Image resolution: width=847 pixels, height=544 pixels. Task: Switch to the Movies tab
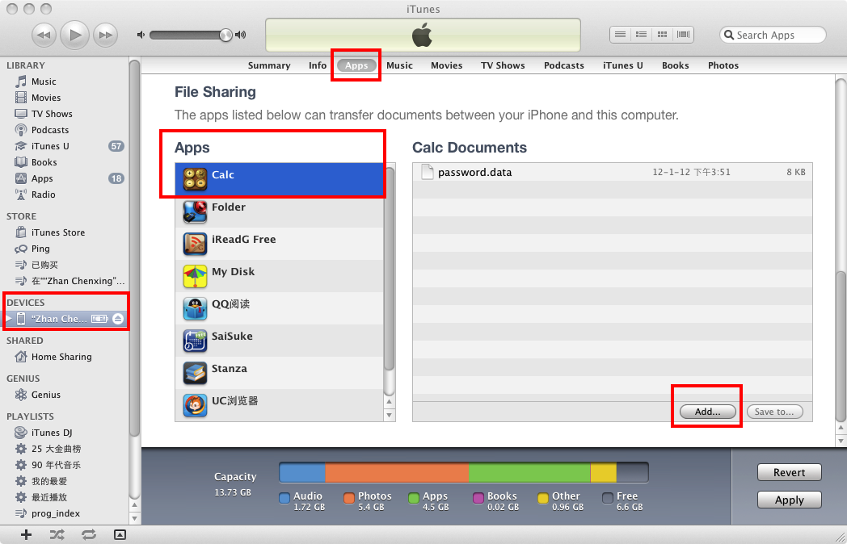[x=447, y=65]
